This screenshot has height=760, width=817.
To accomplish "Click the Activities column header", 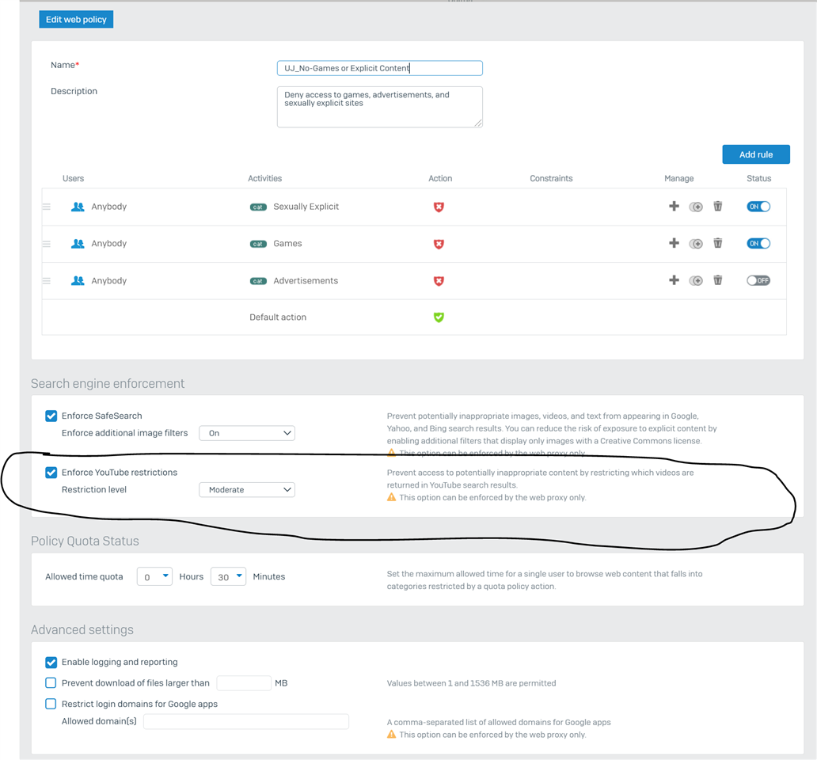I will point(264,178).
